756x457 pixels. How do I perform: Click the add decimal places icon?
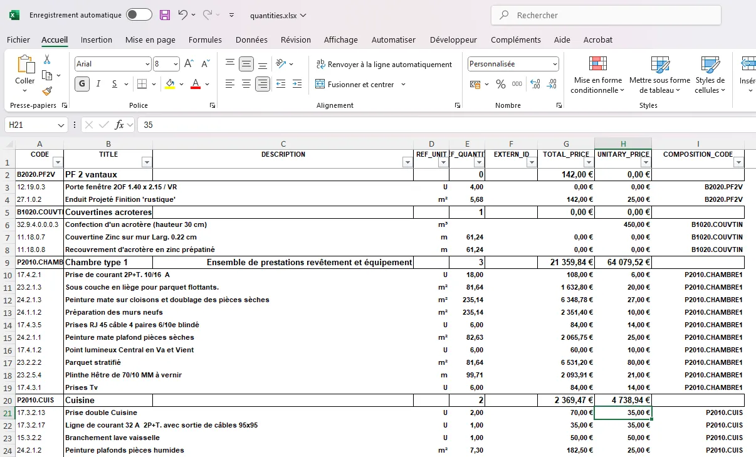pyautogui.click(x=535, y=84)
